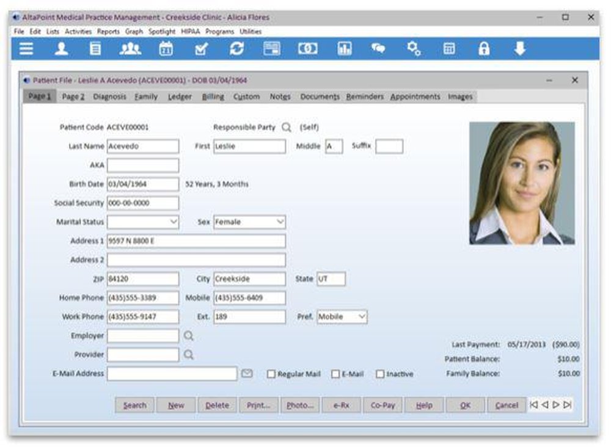The height and width of the screenshot is (447, 611).
Task: Click the New button
Action: (x=176, y=405)
